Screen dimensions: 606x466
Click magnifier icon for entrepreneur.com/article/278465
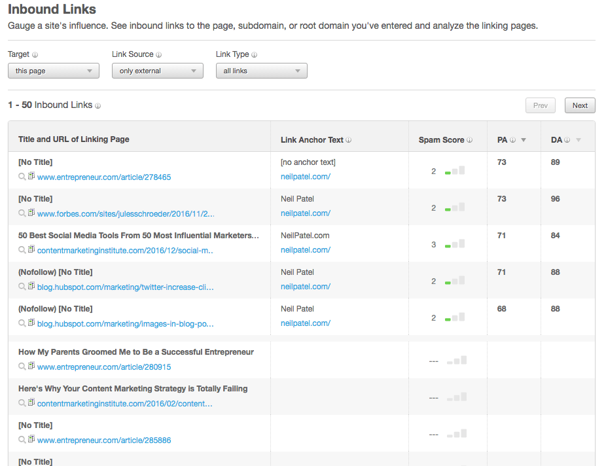22,177
